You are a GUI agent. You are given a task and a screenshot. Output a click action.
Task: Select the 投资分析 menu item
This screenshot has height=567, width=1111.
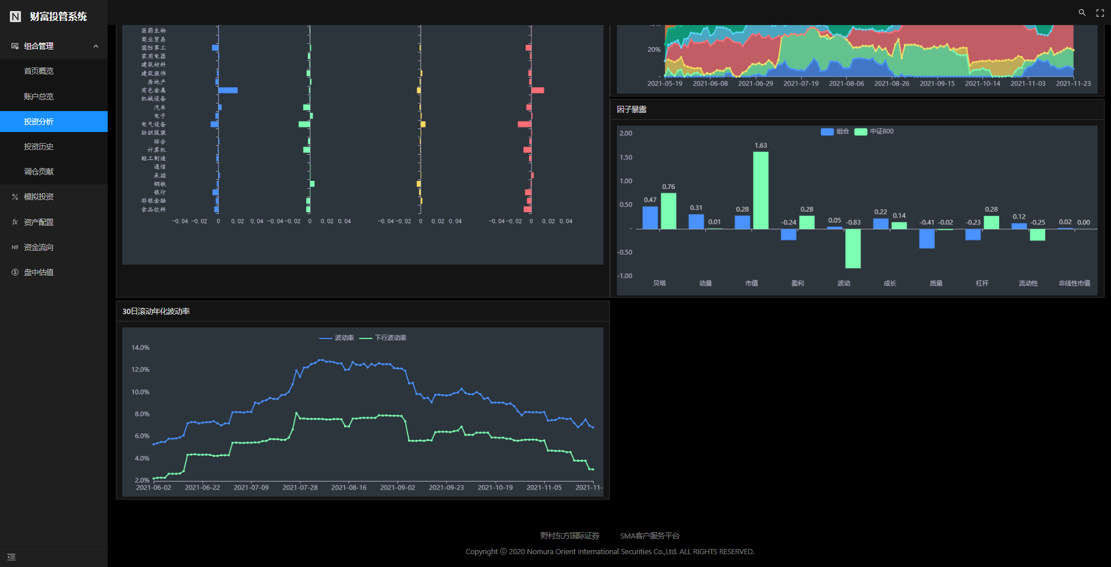(x=54, y=122)
